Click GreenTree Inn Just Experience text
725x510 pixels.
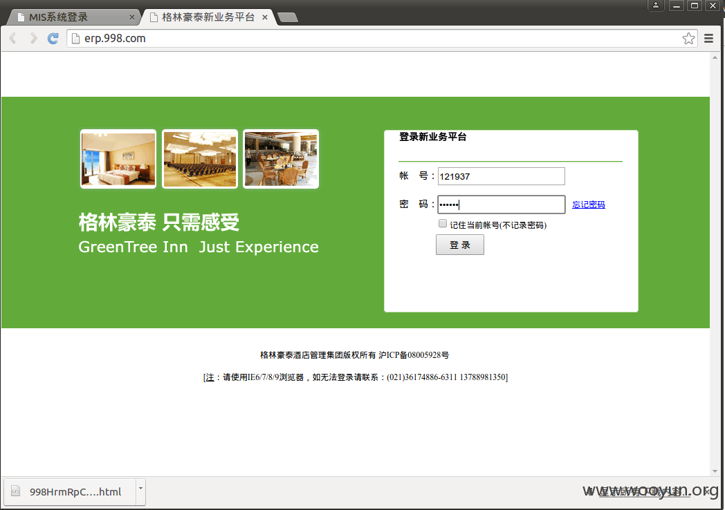pyautogui.click(x=199, y=247)
